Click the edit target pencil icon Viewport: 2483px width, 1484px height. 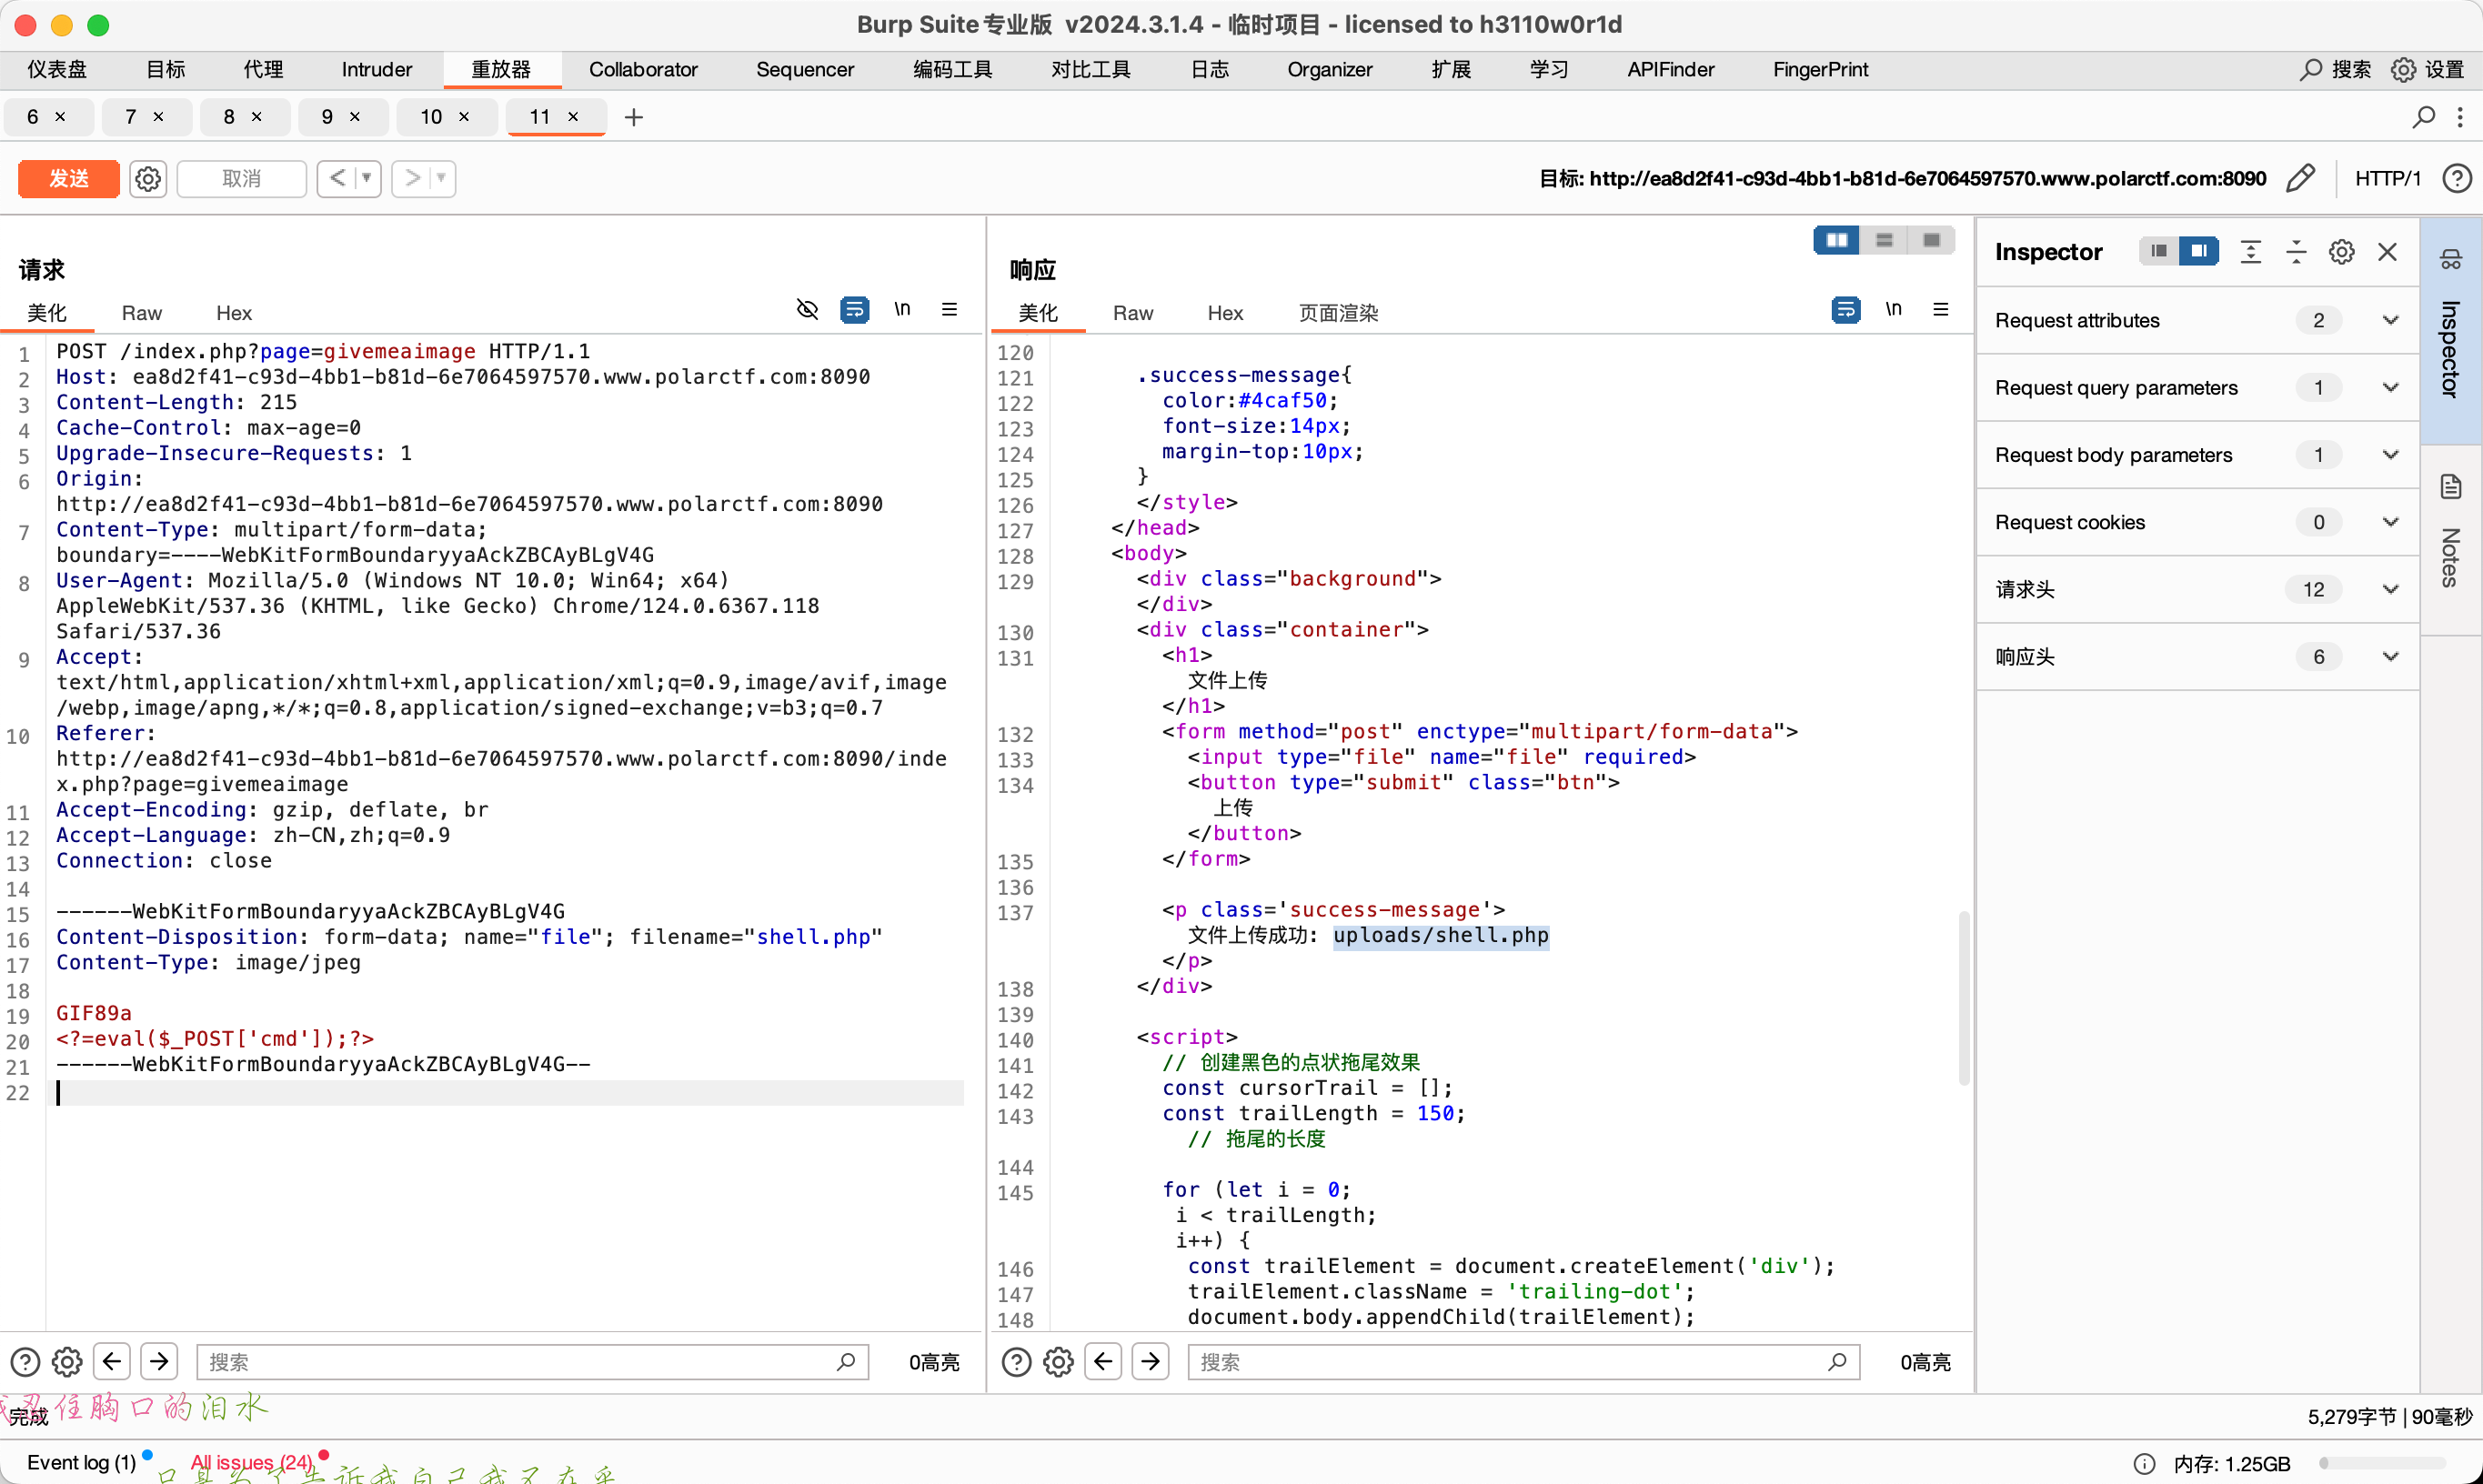click(x=2300, y=178)
